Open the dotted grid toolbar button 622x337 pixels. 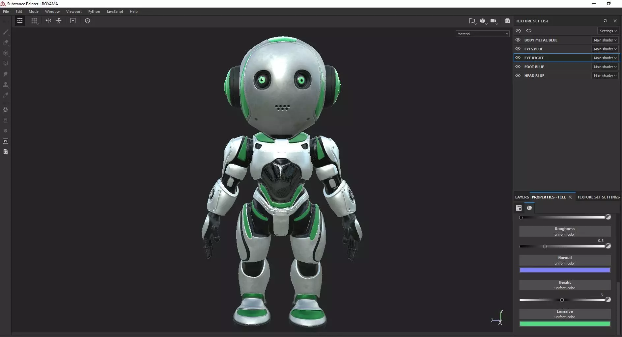tap(34, 21)
